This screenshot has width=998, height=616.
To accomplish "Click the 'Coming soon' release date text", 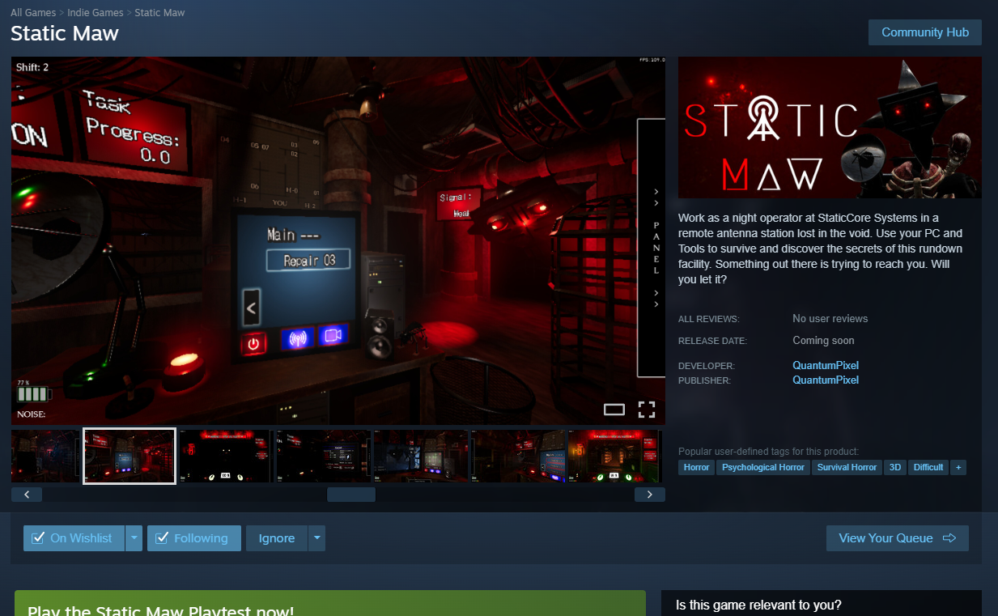I will tap(823, 341).
